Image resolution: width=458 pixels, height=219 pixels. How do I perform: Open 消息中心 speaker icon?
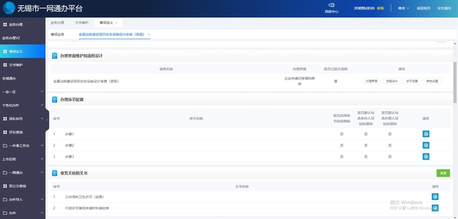[331, 5]
